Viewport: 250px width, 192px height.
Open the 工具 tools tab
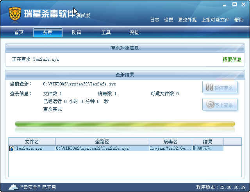click(x=106, y=32)
